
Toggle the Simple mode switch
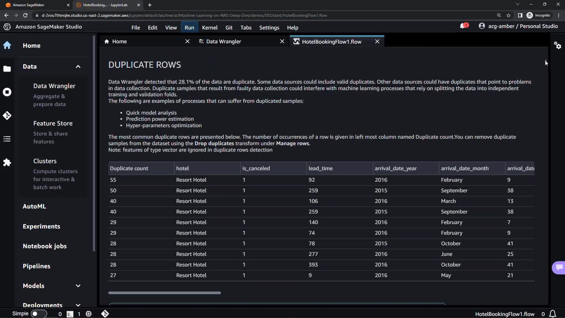point(39,314)
